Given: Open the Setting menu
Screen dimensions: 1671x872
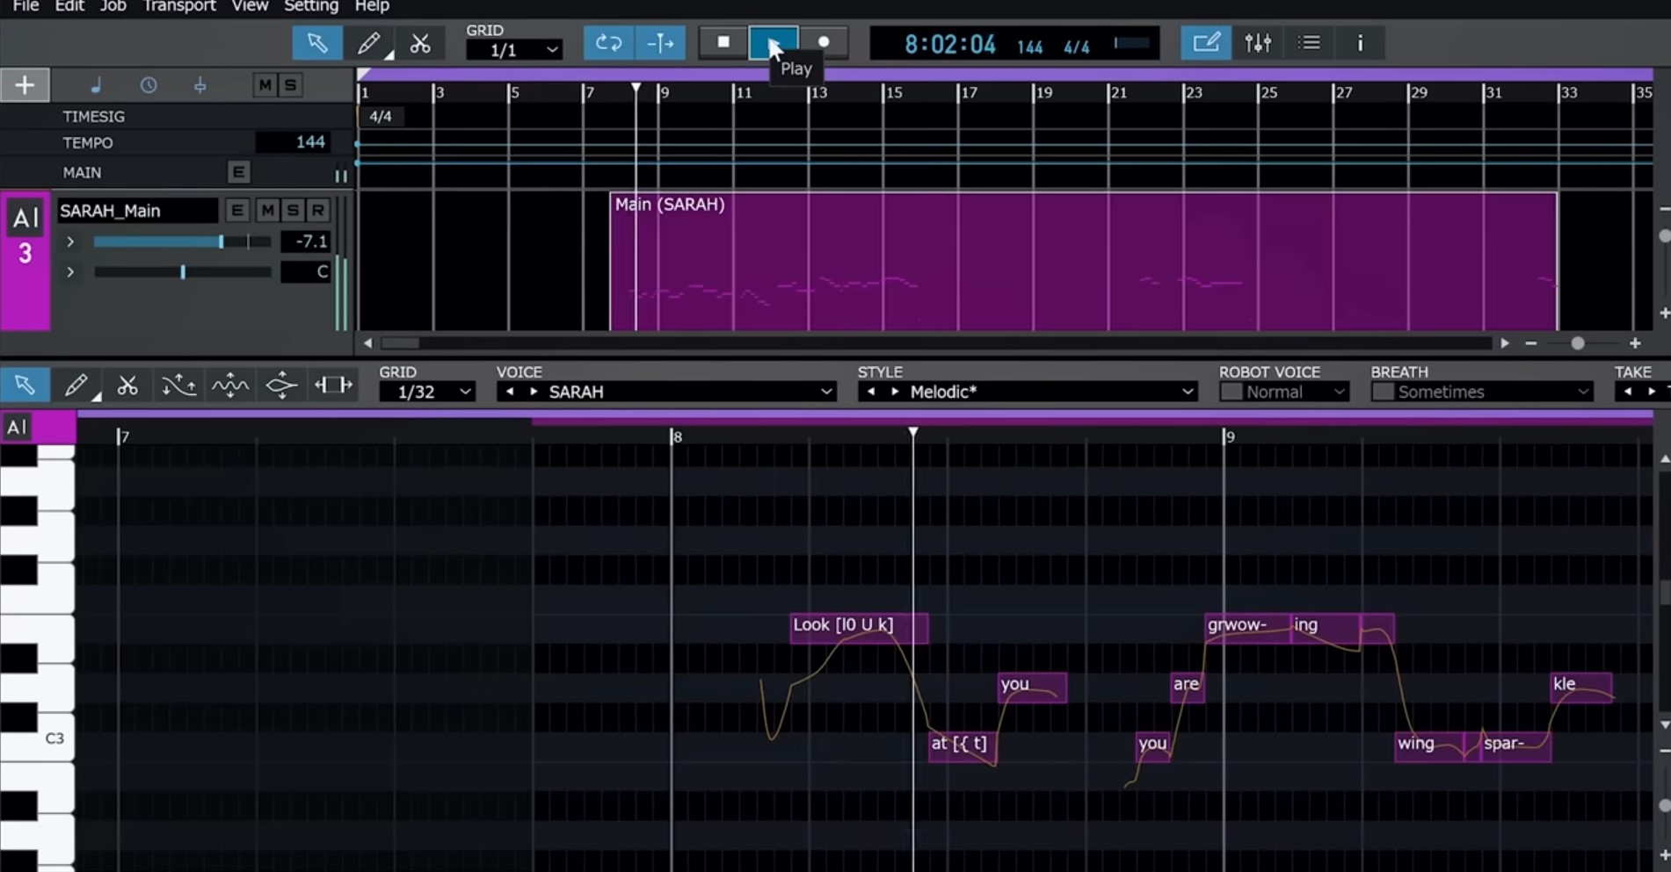Looking at the screenshot, I should pos(311,6).
